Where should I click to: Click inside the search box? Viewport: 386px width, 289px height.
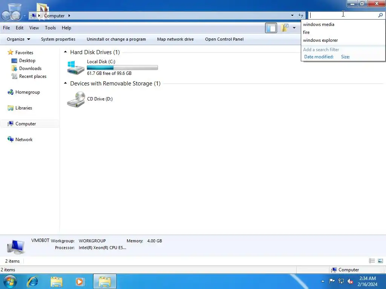(x=343, y=15)
